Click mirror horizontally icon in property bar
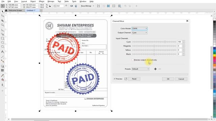 click(71, 6)
